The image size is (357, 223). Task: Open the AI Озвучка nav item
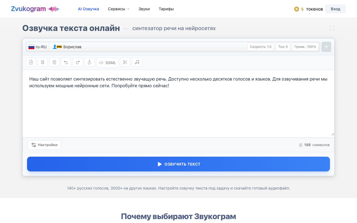[x=88, y=9]
